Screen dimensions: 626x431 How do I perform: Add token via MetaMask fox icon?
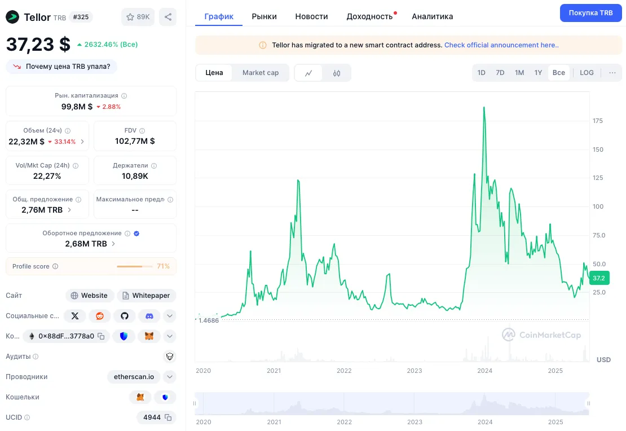click(x=149, y=336)
